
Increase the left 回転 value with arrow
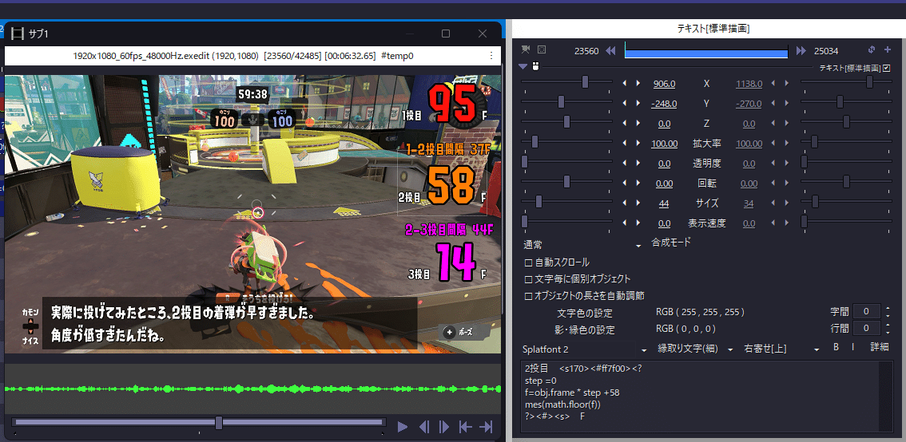tap(638, 184)
